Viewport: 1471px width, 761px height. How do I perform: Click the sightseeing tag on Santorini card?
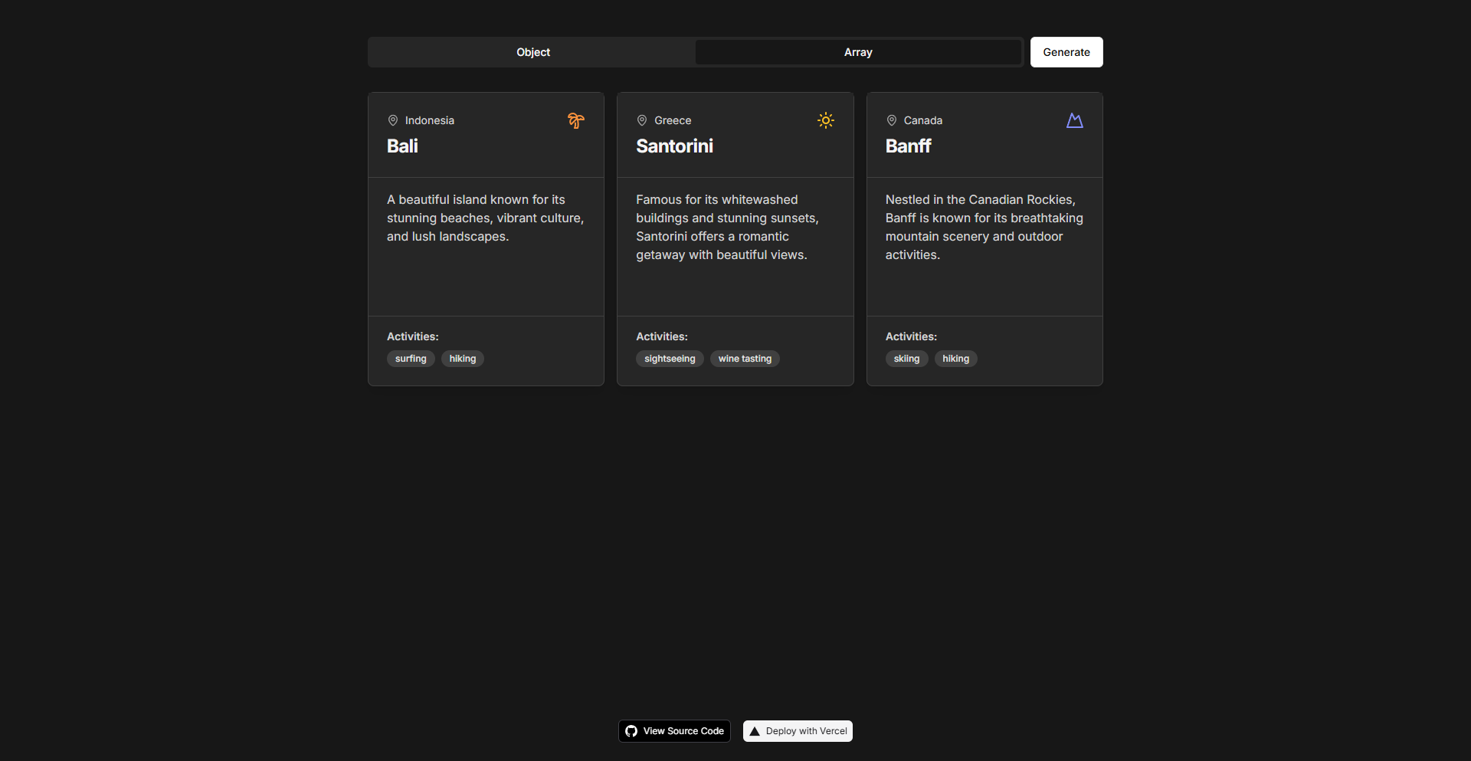tap(670, 359)
